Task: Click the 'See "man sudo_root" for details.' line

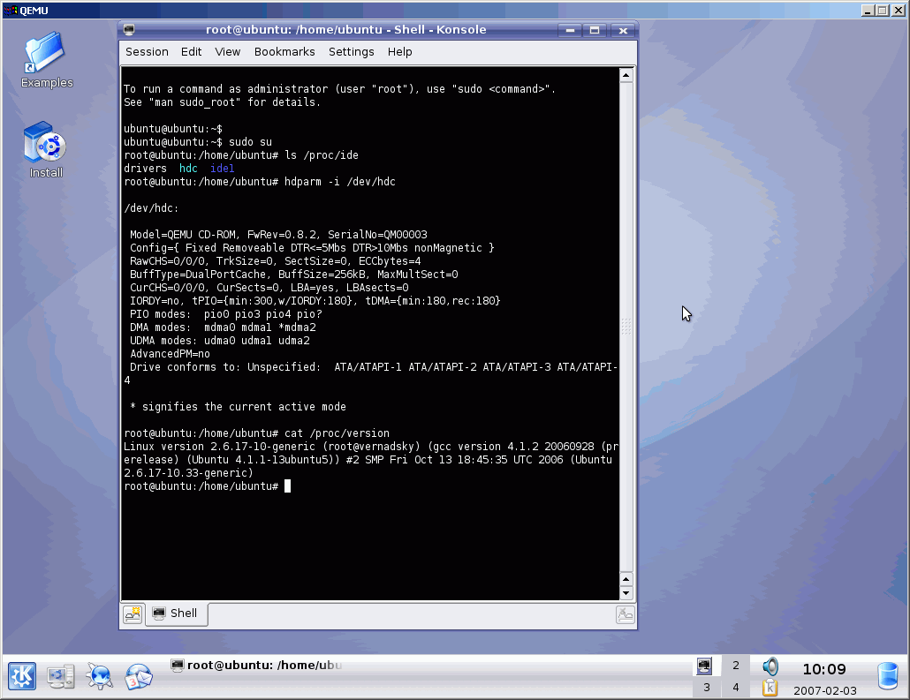Action: 223,102
